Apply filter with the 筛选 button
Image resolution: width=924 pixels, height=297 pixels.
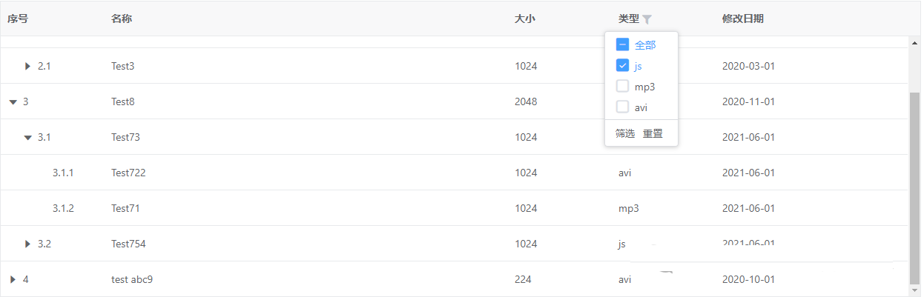pos(625,133)
